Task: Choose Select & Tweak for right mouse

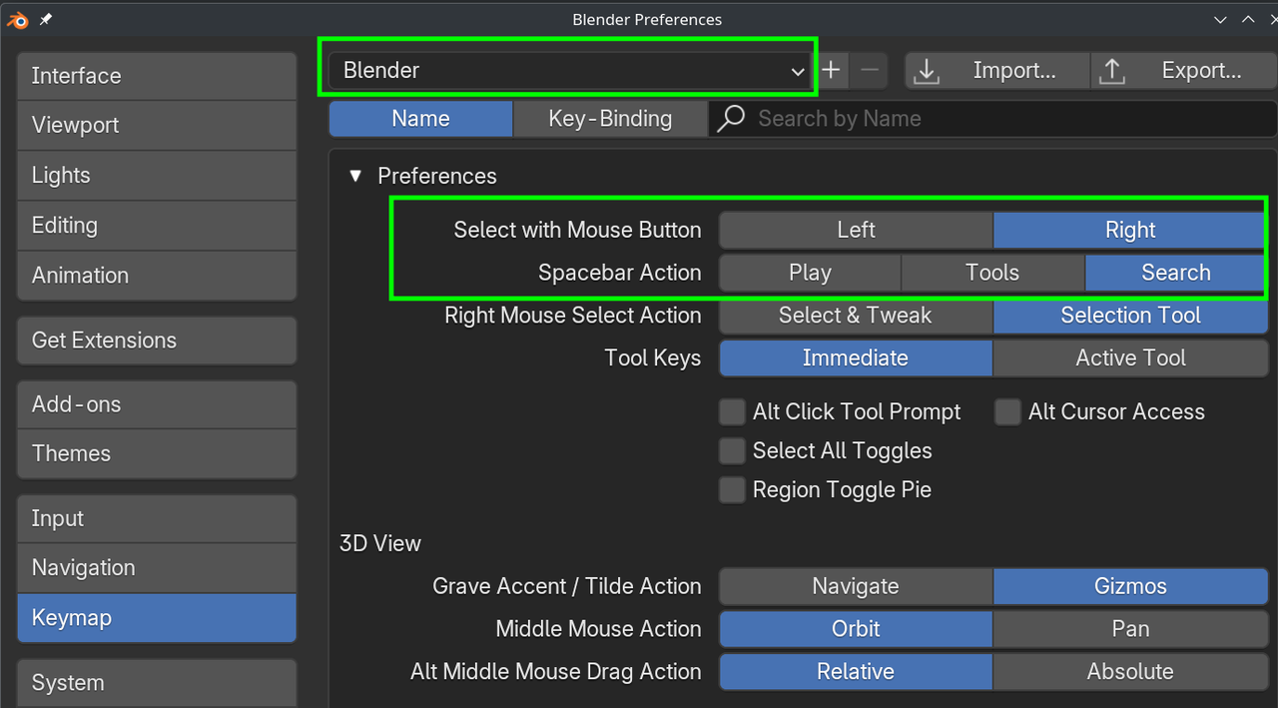Action: [856, 316]
